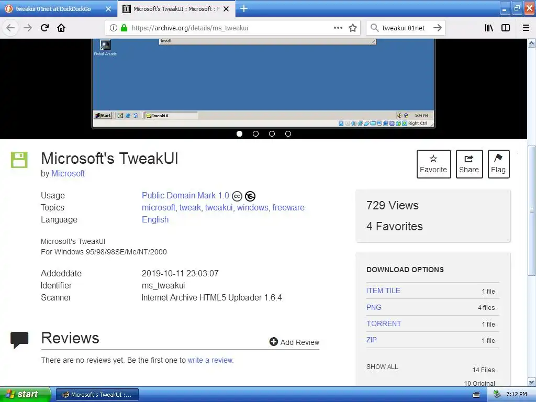
Task: Open page actions three-dot menu
Action: pyautogui.click(x=338, y=28)
